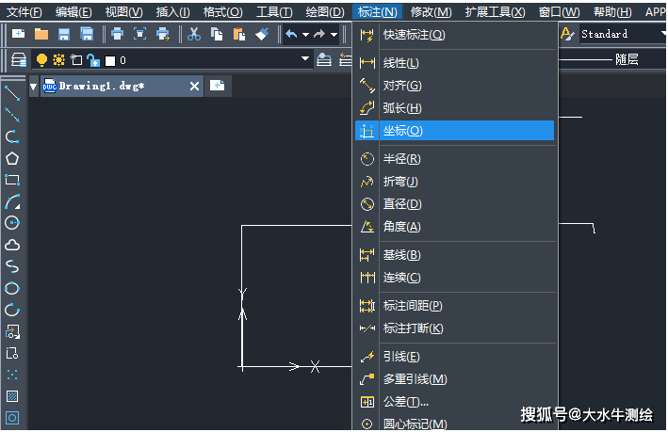This screenshot has height=432, width=668.
Task: Choose 快速标注(Q) from the menu
Action: pos(455,35)
